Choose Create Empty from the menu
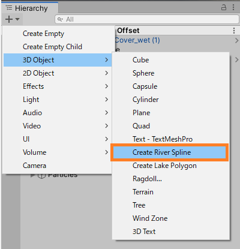This screenshot has height=249, width=240. click(x=58, y=34)
